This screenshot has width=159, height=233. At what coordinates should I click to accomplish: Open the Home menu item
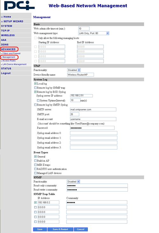(x=7, y=17)
